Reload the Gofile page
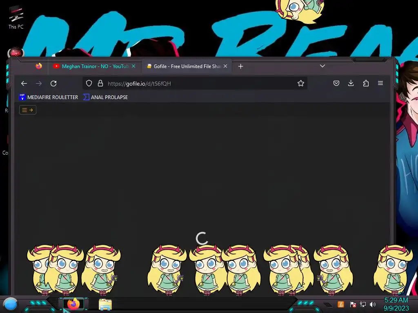 click(x=53, y=84)
